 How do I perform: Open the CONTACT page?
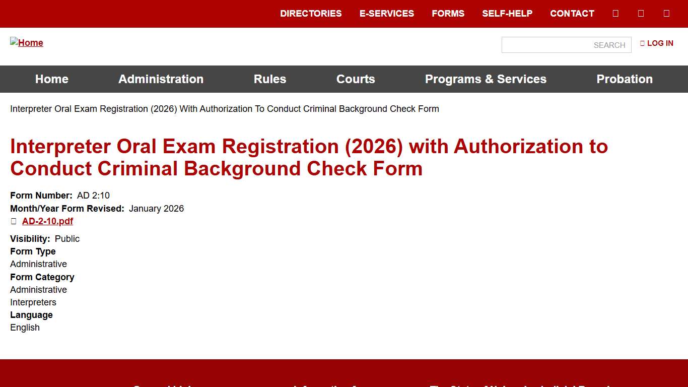(572, 14)
